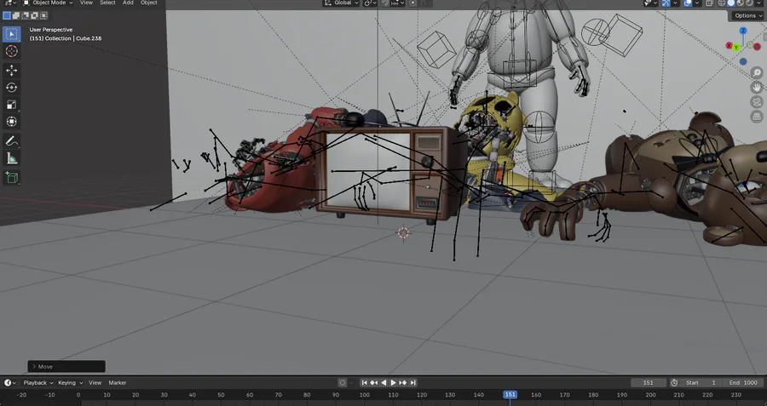767x406 pixels.
Task: Choose Intersect selection mode icon
Action: [43, 15]
